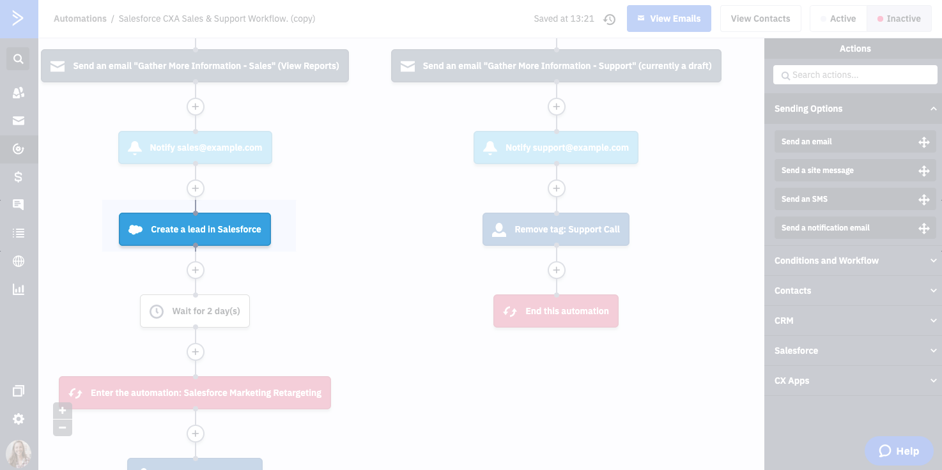942x470 pixels.
Task: Click the ActiveCampaign logo icon
Action: pos(19,19)
